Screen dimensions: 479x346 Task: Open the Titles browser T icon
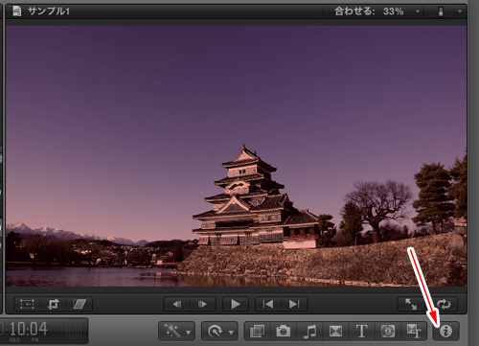pos(361,331)
